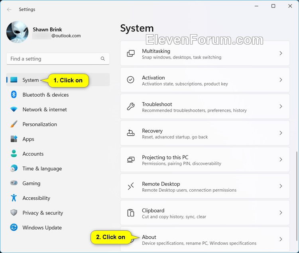The image size is (299, 253).
Task: Click 'Snap windows, desktops, task switching' text
Action: (181, 57)
